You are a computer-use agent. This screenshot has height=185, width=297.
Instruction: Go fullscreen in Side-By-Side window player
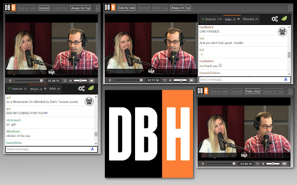click(192, 80)
